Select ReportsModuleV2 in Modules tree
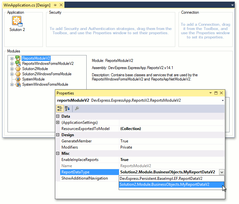The width and height of the screenshot is (239, 204). 36,58
